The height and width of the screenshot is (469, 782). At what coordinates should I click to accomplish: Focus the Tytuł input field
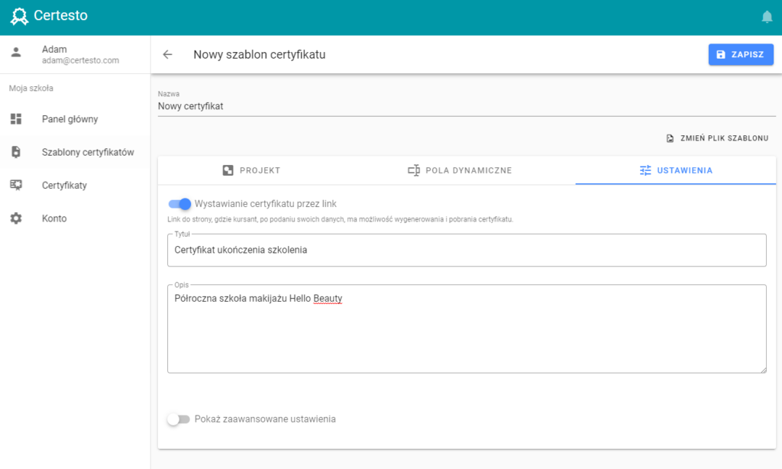tap(467, 250)
